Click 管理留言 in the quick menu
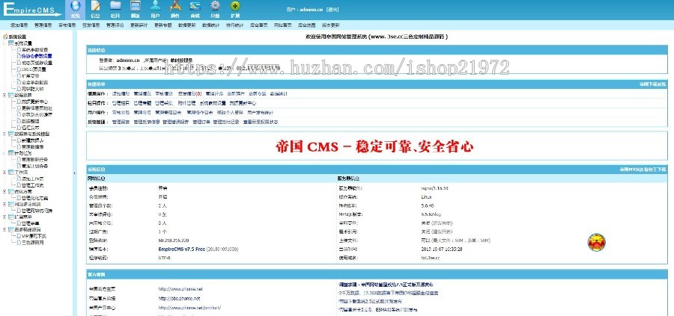This screenshot has width=674, height=316. 121,123
